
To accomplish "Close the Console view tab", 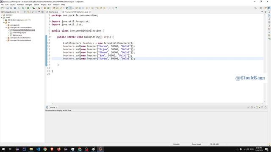I will [x=57, y=108].
